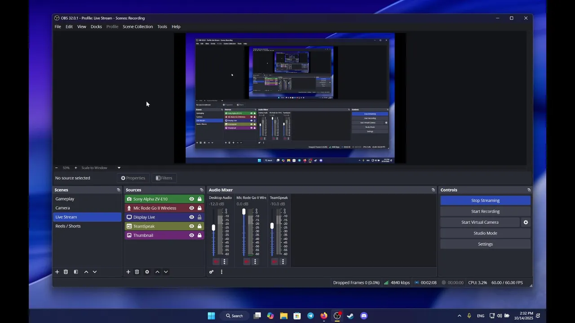The width and height of the screenshot is (575, 323).
Task: Pop out the Controls dock
Action: [529, 190]
